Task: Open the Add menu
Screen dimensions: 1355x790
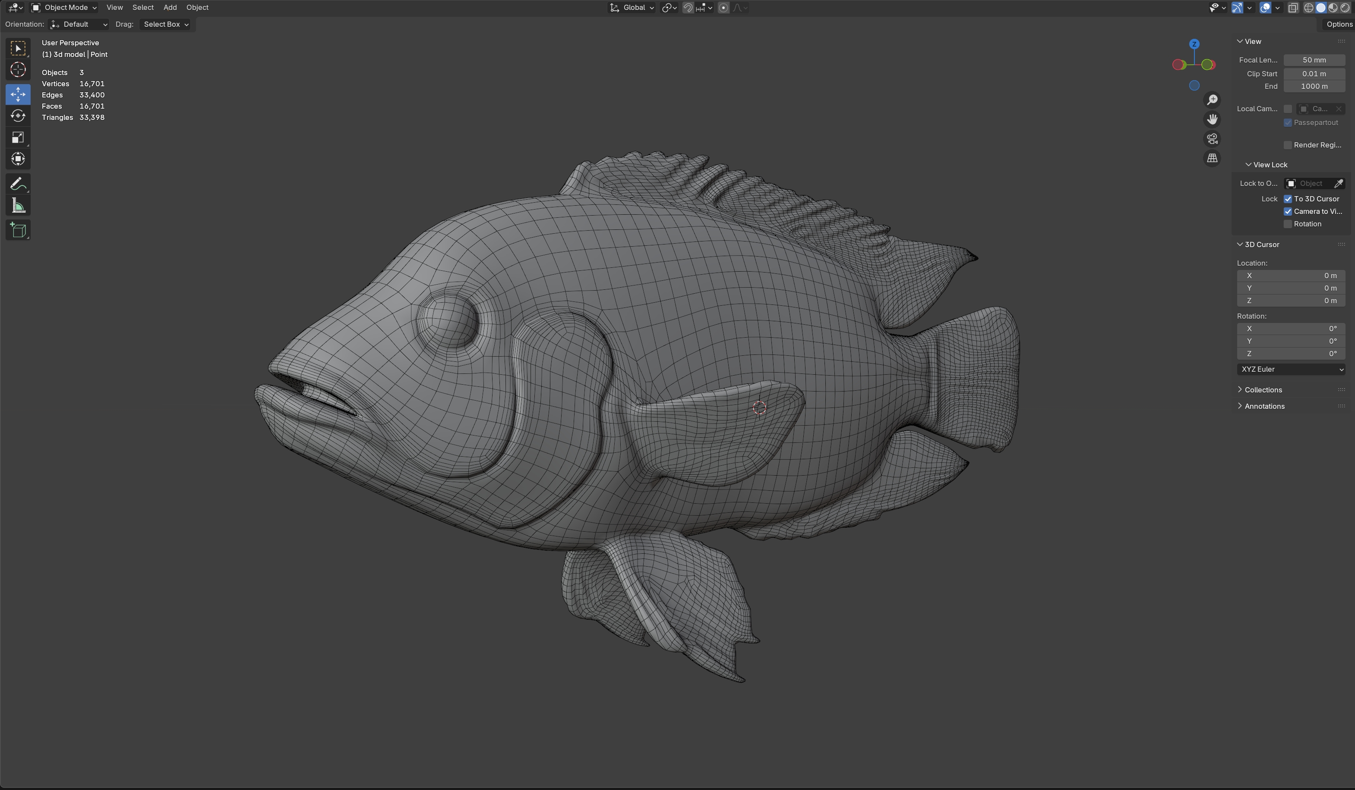Action: 170,7
